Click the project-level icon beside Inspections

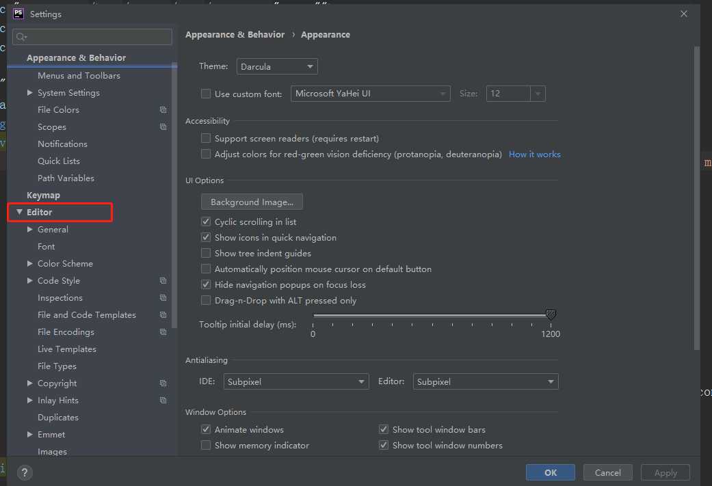(163, 298)
